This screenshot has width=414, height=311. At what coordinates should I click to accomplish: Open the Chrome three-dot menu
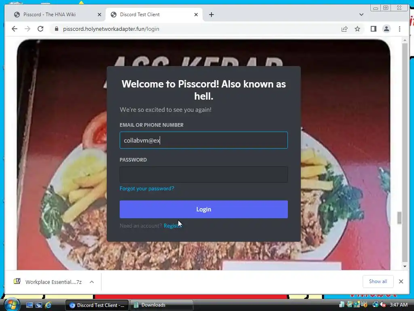pyautogui.click(x=399, y=29)
